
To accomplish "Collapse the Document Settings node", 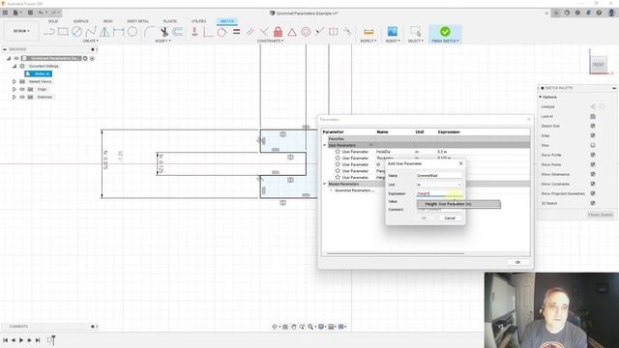I will point(15,66).
